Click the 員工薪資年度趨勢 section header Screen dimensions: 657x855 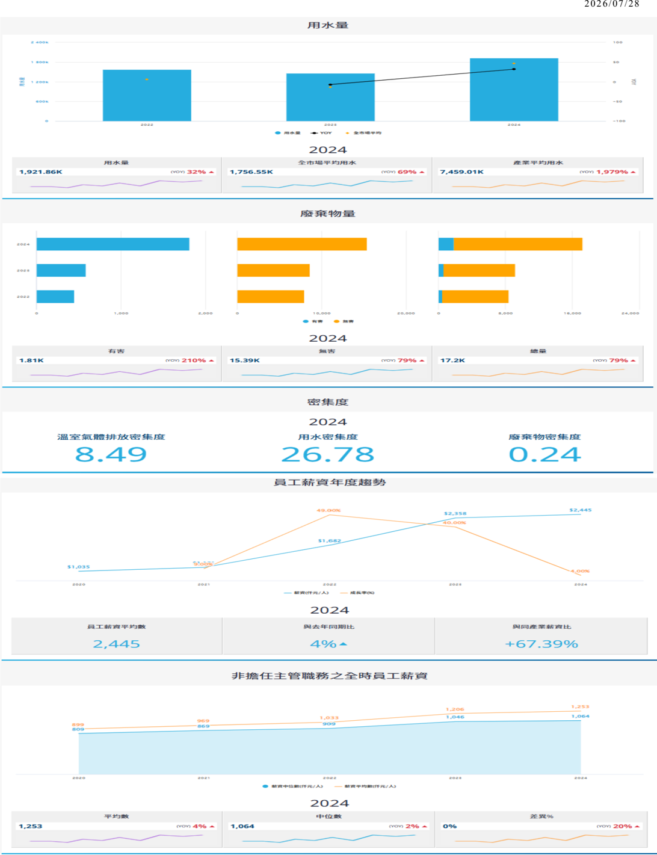coord(330,482)
